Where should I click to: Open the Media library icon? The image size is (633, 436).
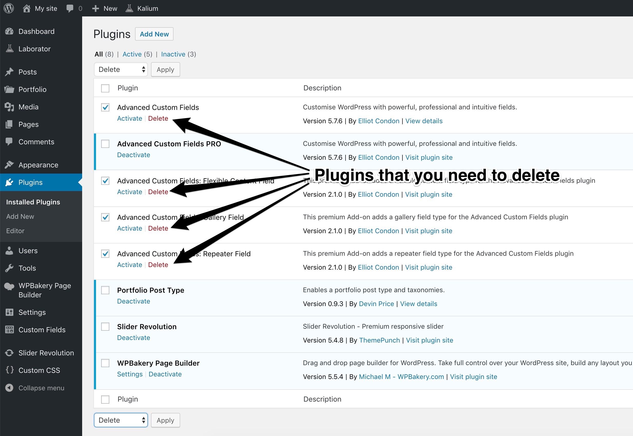coord(9,106)
